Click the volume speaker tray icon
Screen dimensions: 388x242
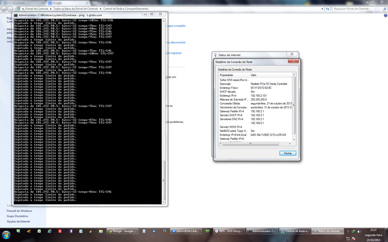click(x=359, y=231)
